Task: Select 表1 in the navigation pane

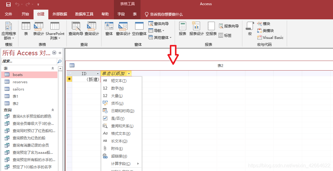Action: [x=29, y=96]
